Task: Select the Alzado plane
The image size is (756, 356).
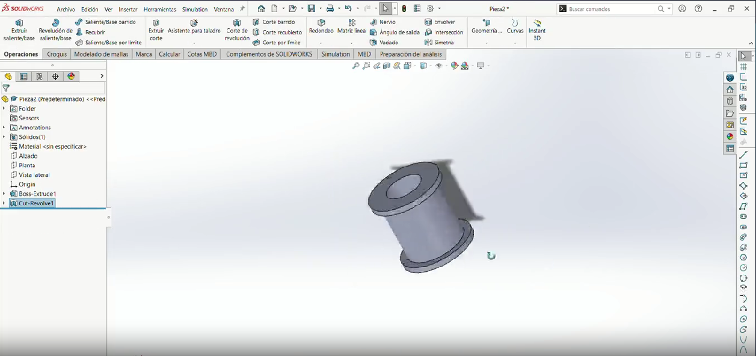Action: (x=24, y=156)
